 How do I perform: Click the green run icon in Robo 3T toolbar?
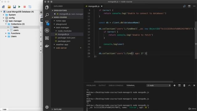[x=19, y=7]
